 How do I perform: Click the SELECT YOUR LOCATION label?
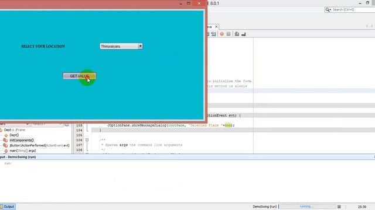(x=43, y=46)
